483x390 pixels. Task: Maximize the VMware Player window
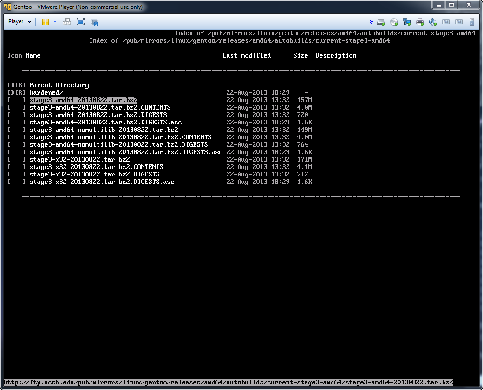pos(451,5)
